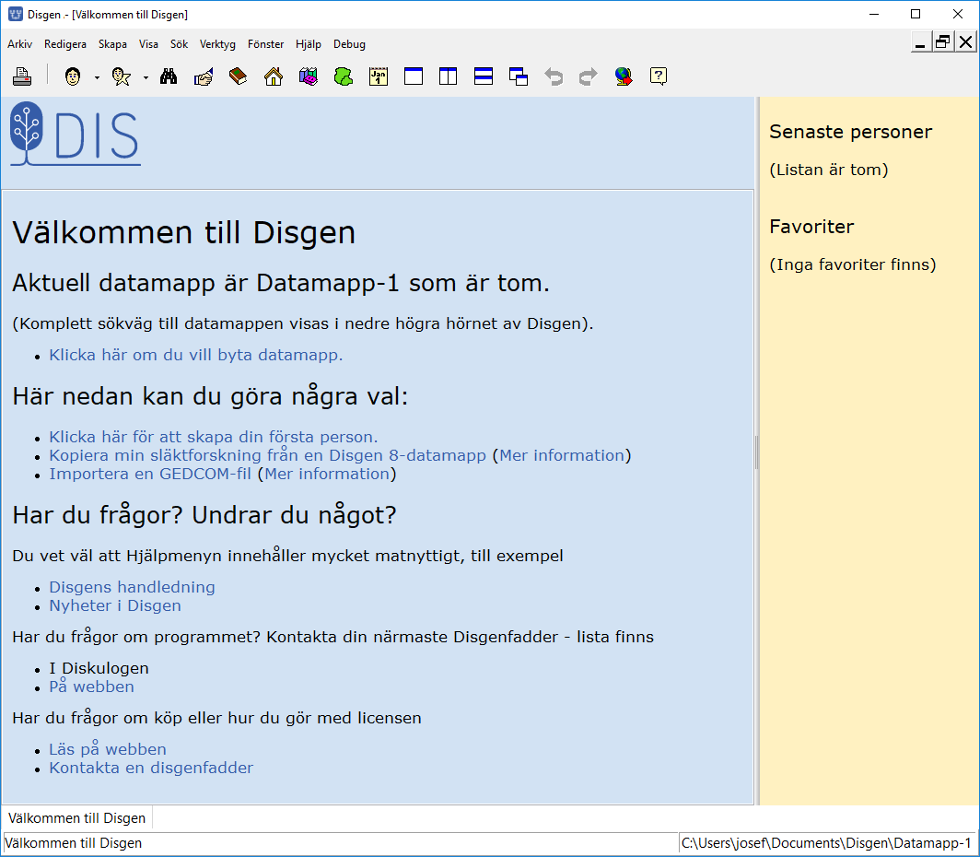
Task: Click the På webben link
Action: click(x=92, y=687)
